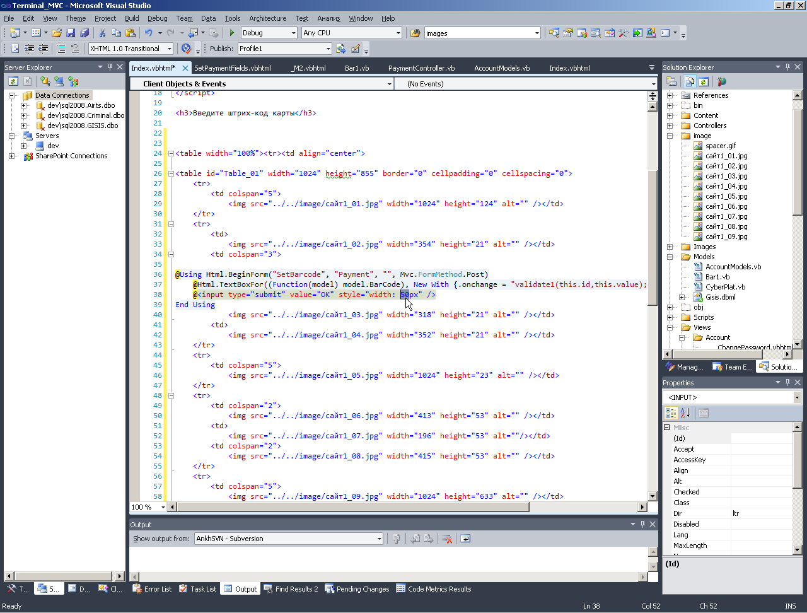The width and height of the screenshot is (807, 613).
Task: Click the Save All toolbar icon
Action: click(x=84, y=33)
